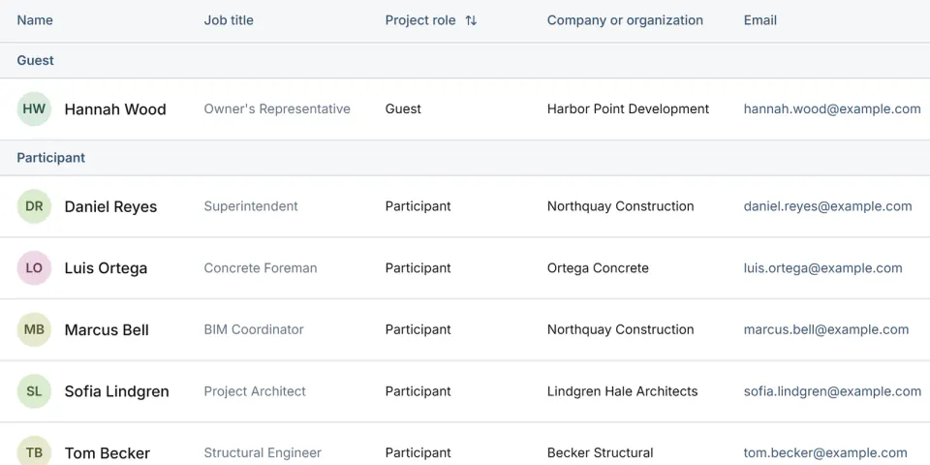The width and height of the screenshot is (930, 465).
Task: Click Daniel Reyes's Northquay Construction cell
Action: (620, 206)
